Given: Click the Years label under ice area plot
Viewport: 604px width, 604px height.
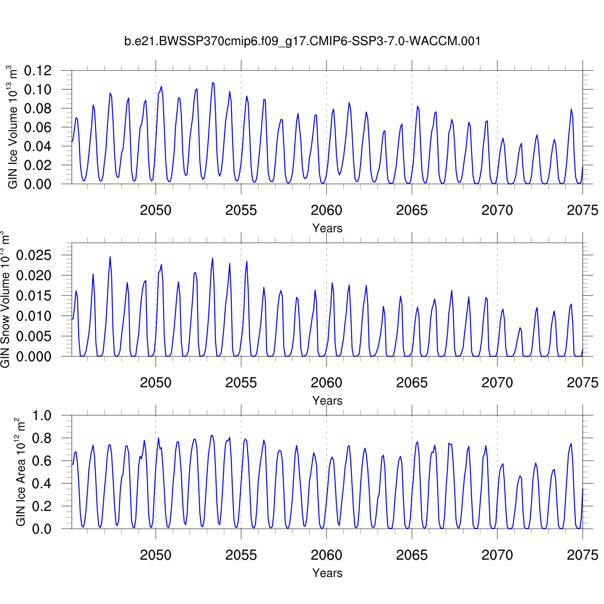Looking at the screenshot, I should 327,573.
